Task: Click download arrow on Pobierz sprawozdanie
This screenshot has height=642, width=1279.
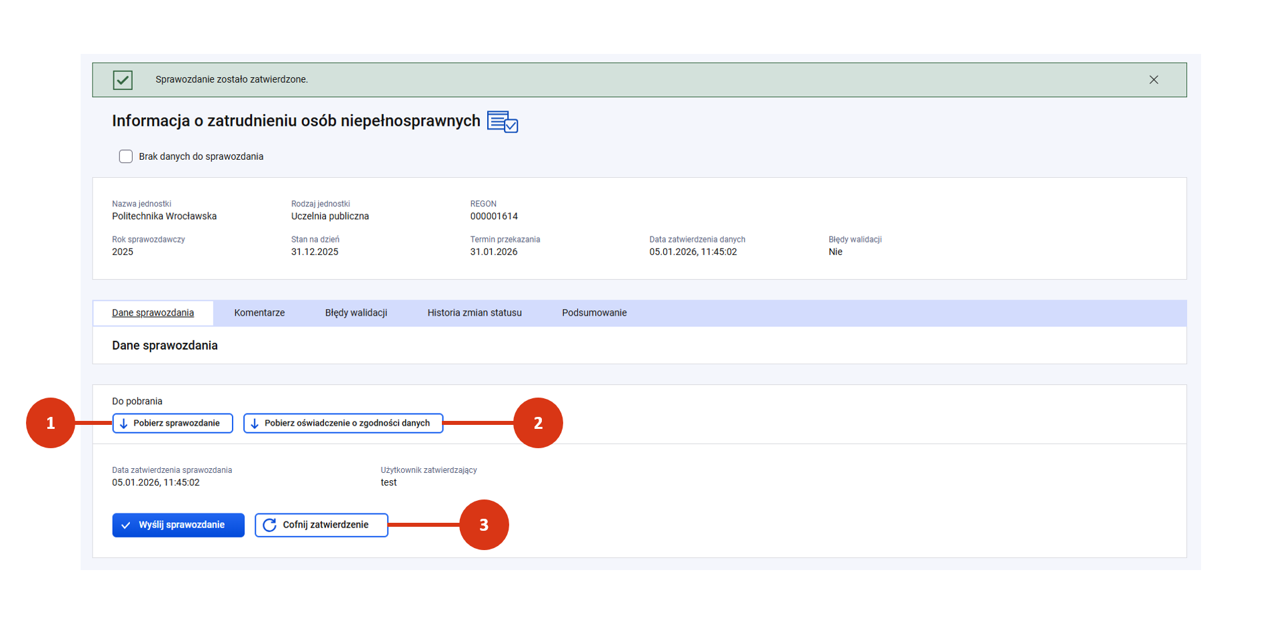Action: (x=124, y=424)
